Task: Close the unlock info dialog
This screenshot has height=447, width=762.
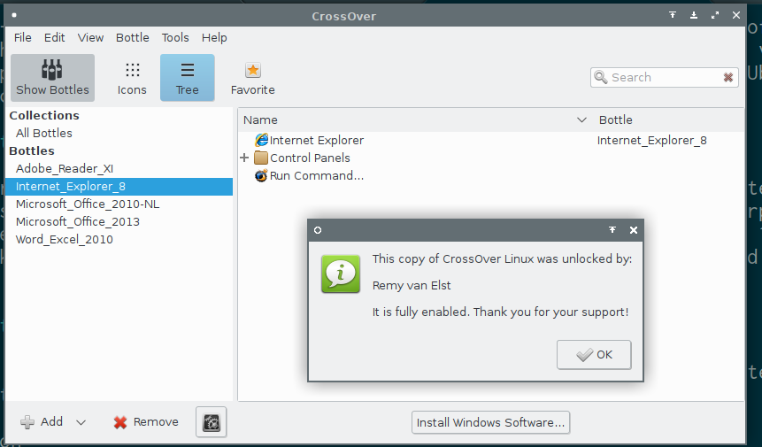Action: click(x=633, y=230)
